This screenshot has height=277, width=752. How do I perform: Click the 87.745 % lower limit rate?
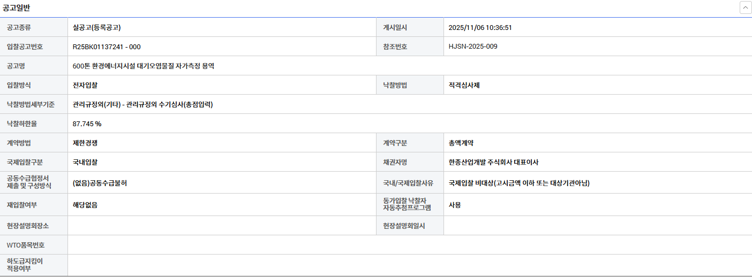(87, 124)
